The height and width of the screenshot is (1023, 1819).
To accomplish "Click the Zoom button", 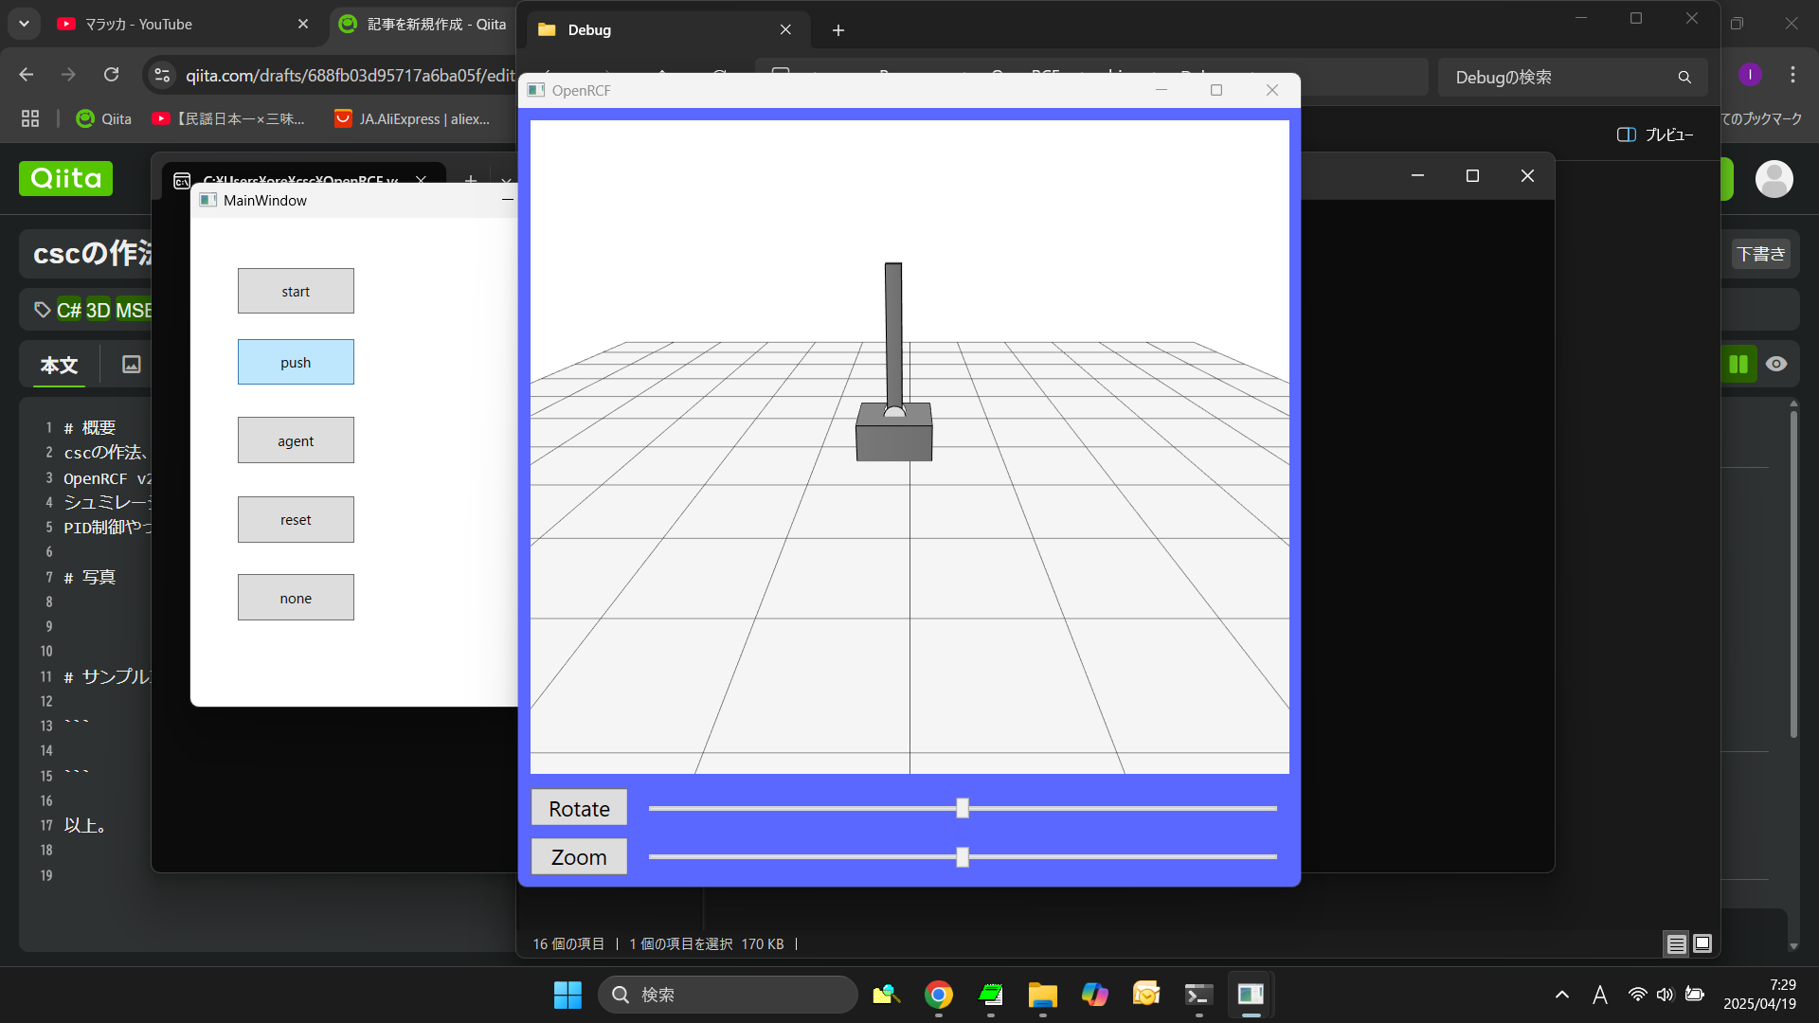I will coord(579,857).
